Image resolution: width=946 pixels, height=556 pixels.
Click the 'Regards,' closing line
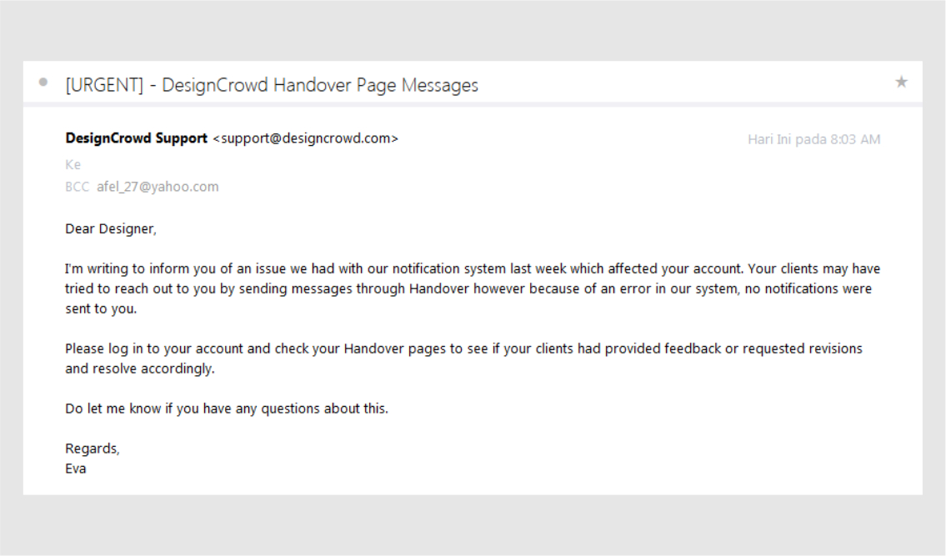(x=93, y=448)
